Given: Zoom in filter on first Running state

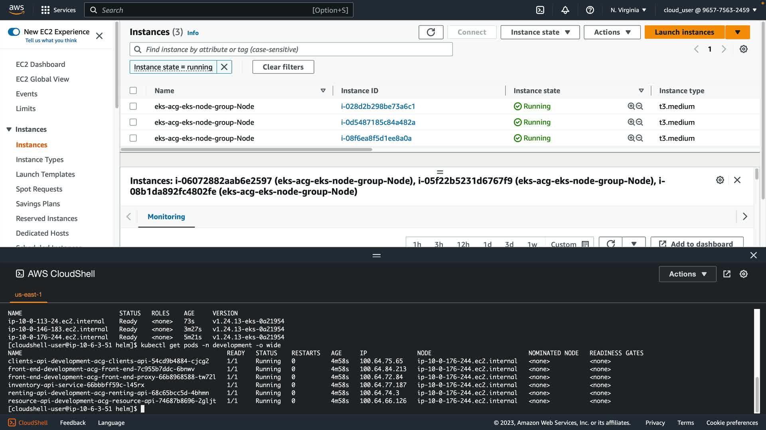Looking at the screenshot, I should [631, 106].
